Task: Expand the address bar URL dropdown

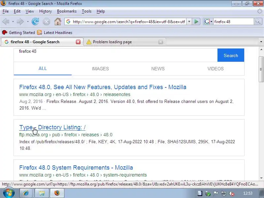Action: point(189,21)
